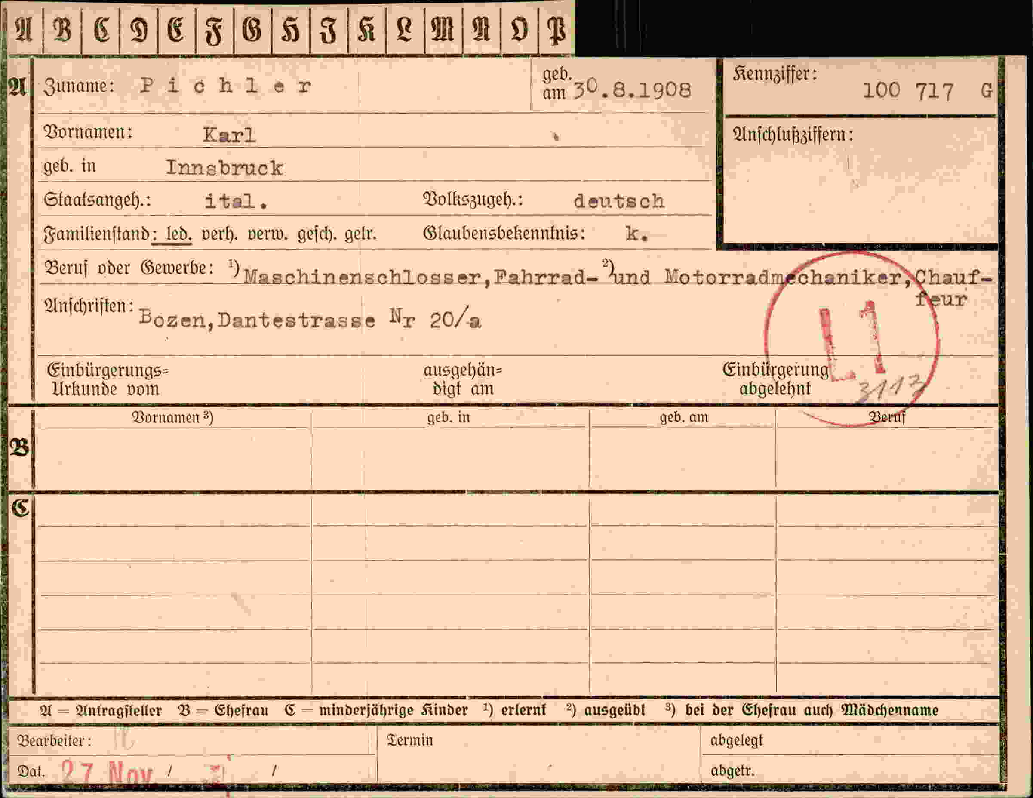
Task: Click the legend "C = minderjährige Kinder"
Action: pyautogui.click(x=376, y=711)
